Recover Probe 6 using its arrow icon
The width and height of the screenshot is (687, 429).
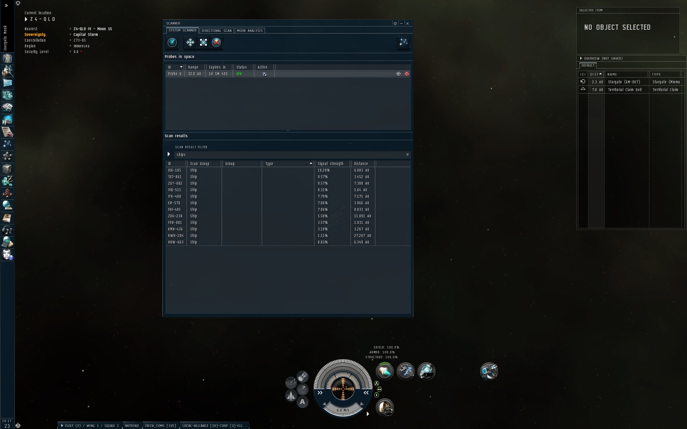click(x=399, y=74)
